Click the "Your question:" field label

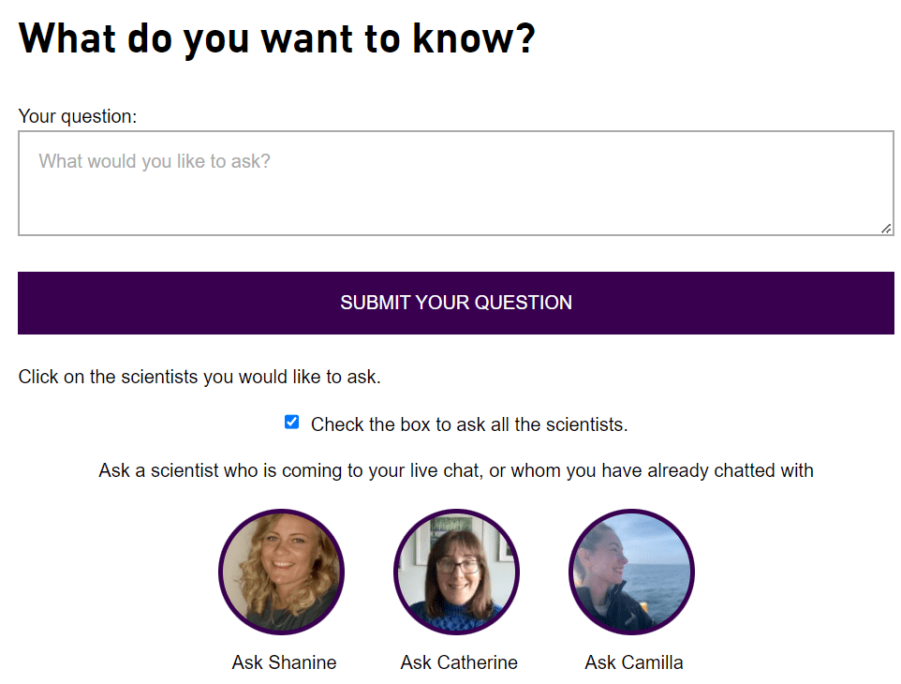[x=78, y=116]
